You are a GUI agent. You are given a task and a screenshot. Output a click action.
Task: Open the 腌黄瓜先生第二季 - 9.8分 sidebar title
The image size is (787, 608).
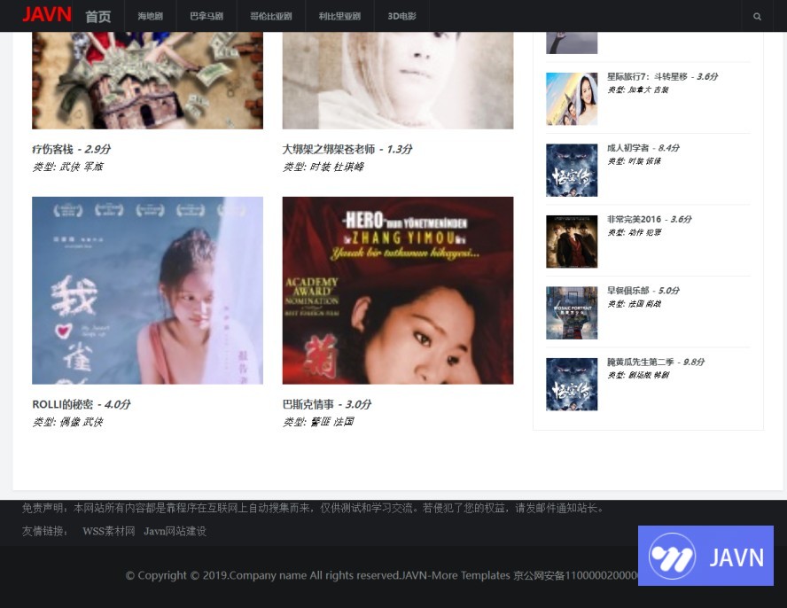coord(656,362)
